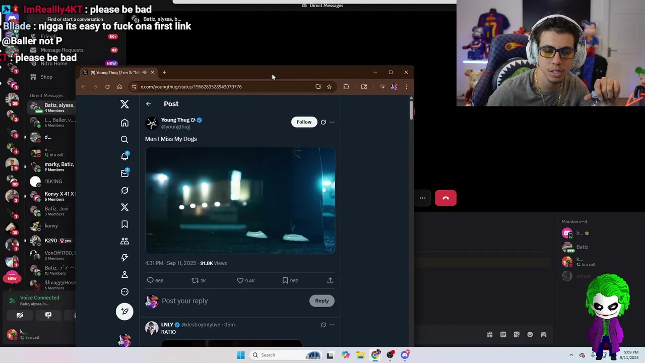Close the Young Thug on X tab
Viewport: 645px width, 363px height.
(152, 72)
